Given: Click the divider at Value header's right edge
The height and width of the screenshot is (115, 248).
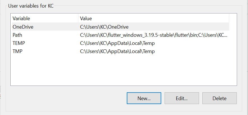Looking at the screenshot, I should [229, 19].
